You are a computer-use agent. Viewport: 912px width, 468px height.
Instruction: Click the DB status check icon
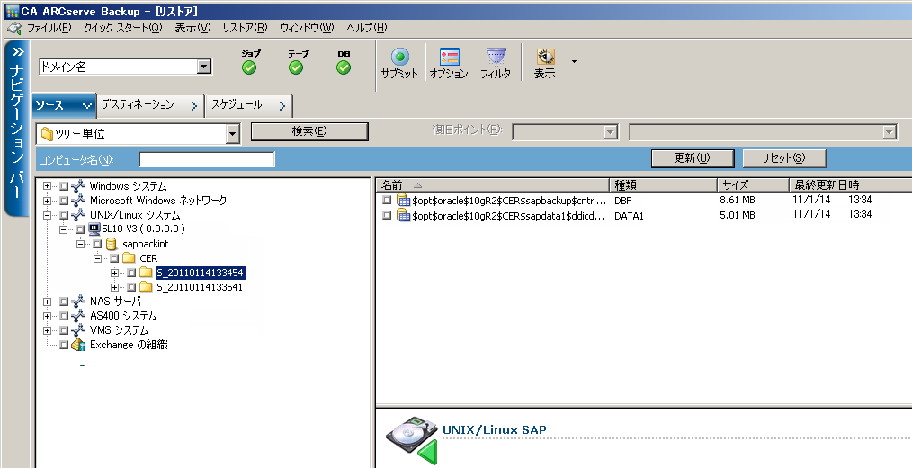pyautogui.click(x=344, y=68)
